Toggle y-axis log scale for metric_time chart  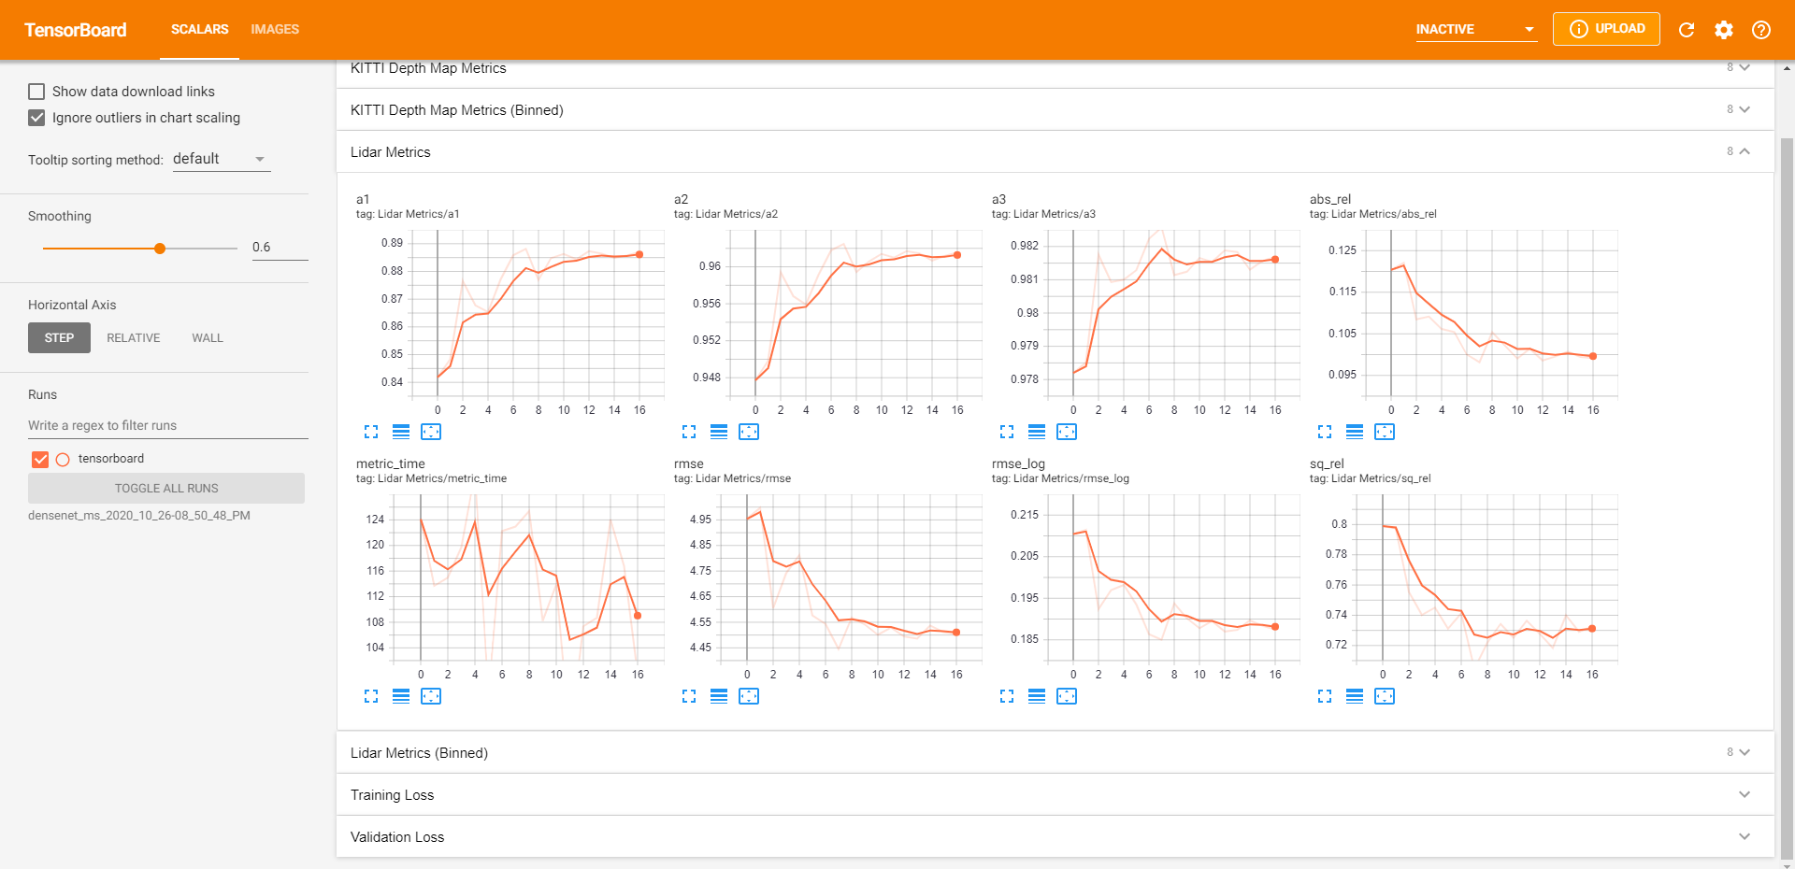pos(401,696)
